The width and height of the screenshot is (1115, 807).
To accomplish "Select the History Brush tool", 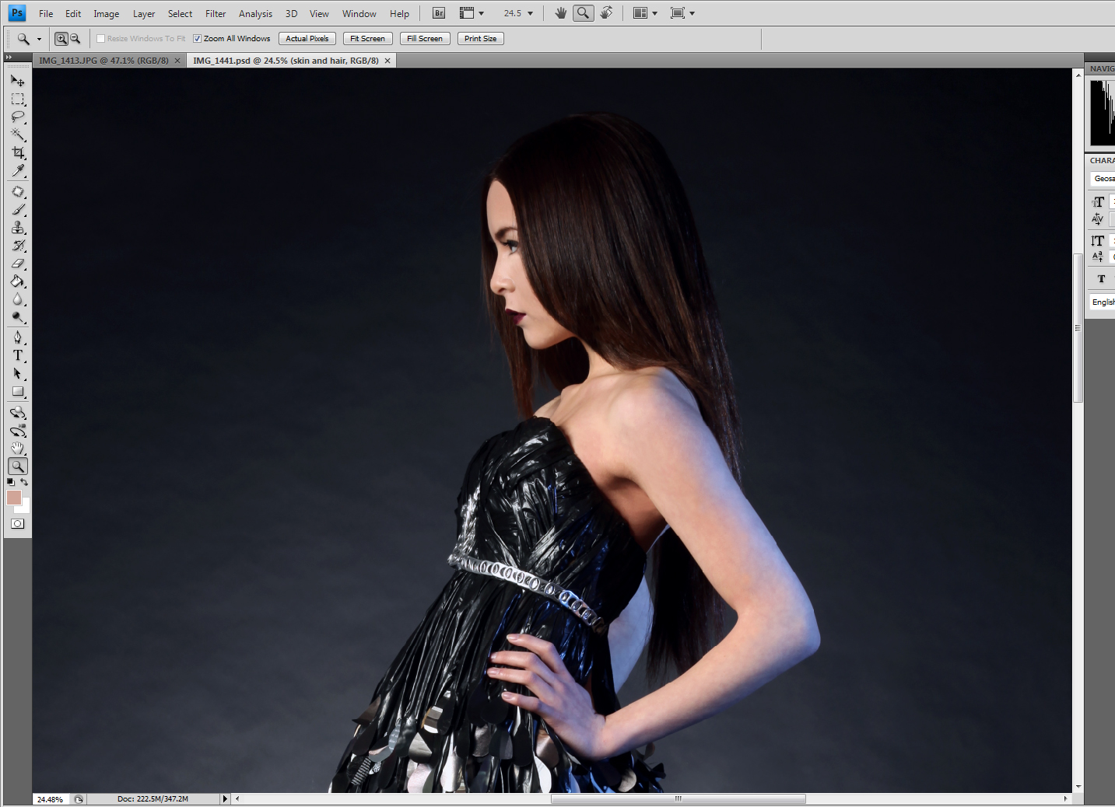I will click(x=17, y=246).
